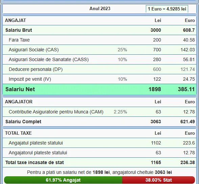Click 'Angajatorul plateste statului' label
This screenshot has width=199, height=184.
point(38,153)
